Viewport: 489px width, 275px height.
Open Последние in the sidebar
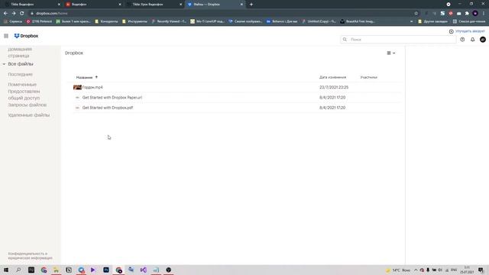pyautogui.click(x=21, y=75)
